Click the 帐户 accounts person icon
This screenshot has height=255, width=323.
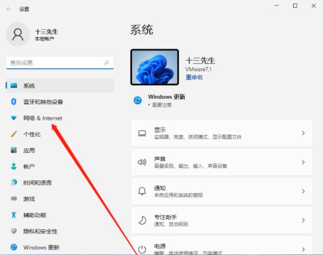(x=14, y=166)
